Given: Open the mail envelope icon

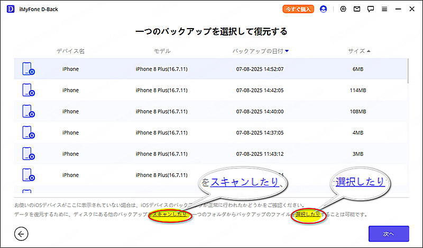Looking at the screenshot, I should (x=357, y=9).
